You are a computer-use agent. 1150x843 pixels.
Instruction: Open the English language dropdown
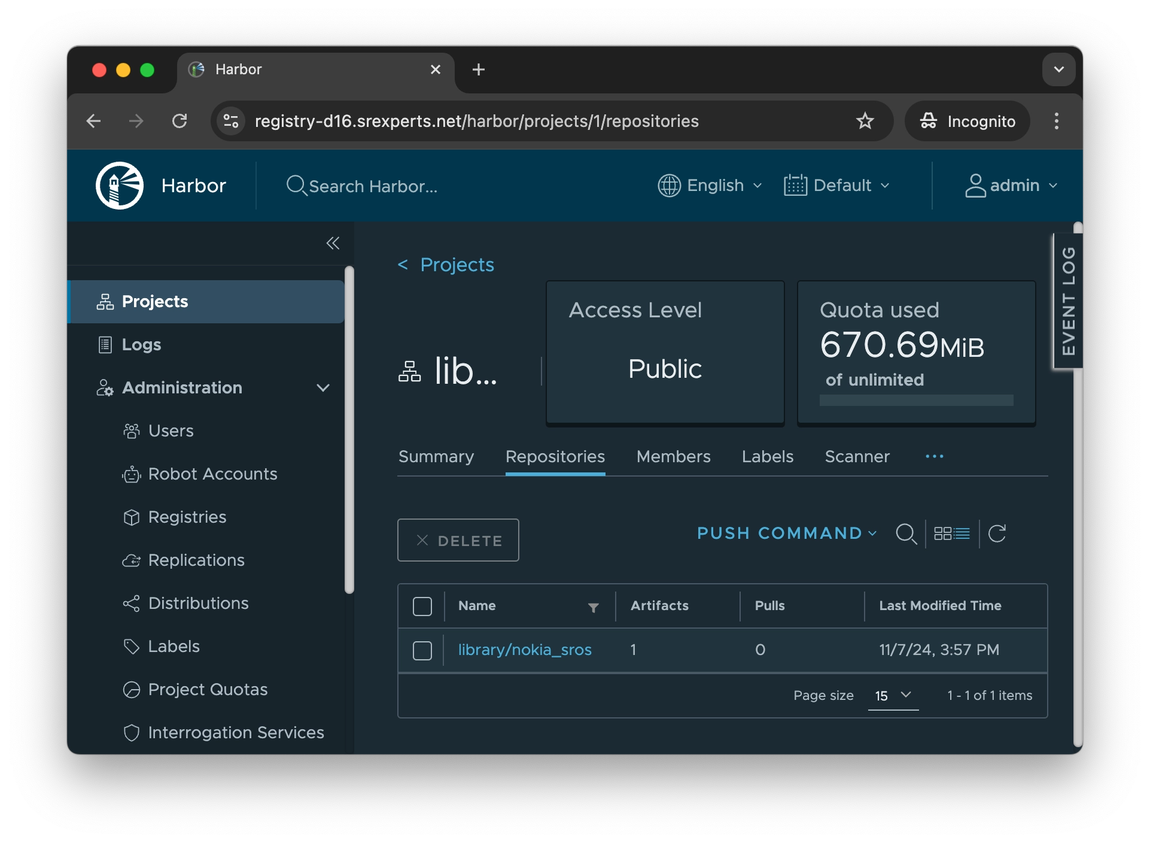(710, 186)
